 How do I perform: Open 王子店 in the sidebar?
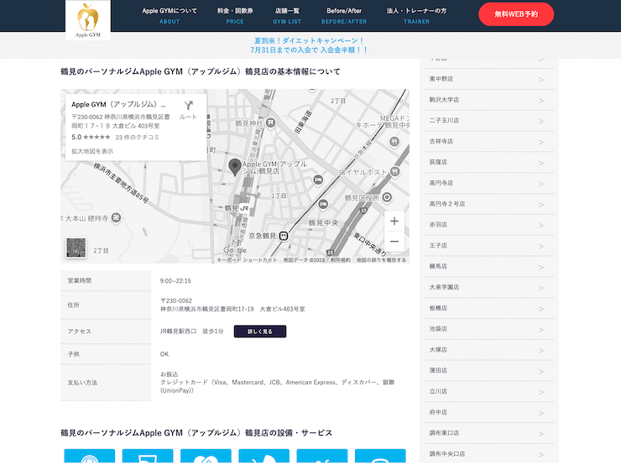coord(489,246)
